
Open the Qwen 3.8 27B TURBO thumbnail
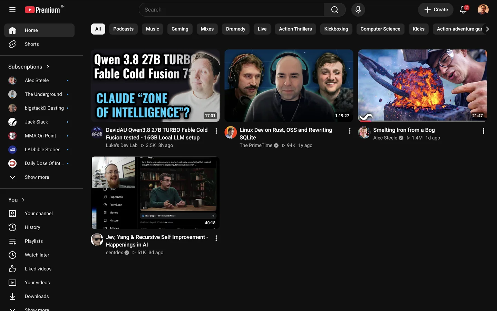(x=155, y=86)
